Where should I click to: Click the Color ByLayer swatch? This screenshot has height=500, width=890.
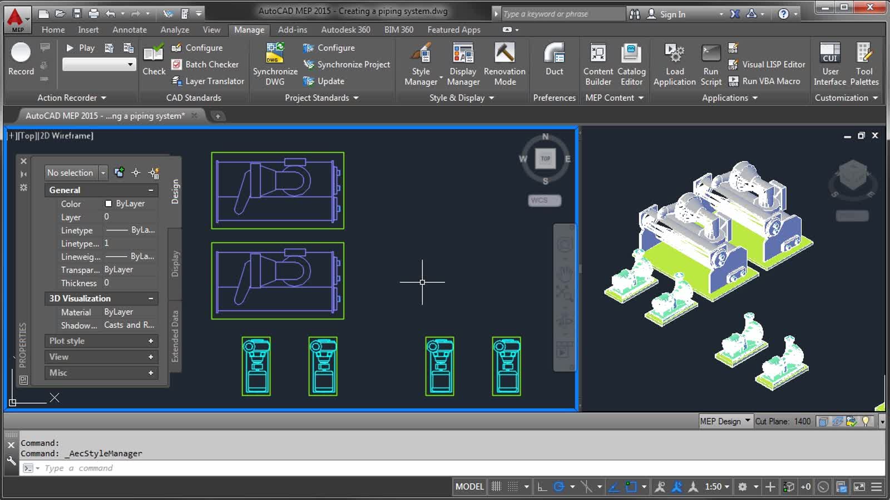(108, 203)
